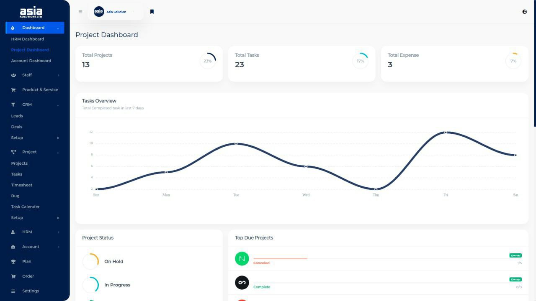
Task: Click the Friday data point on chart
Action: click(x=446, y=132)
